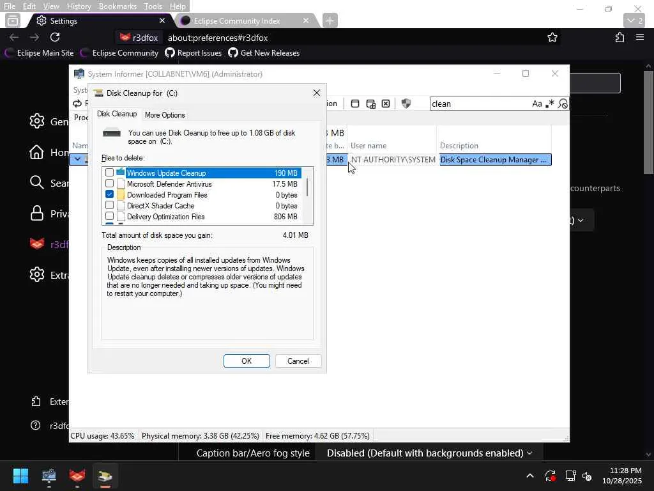Expand the list all tabs dropdown
Screen dimensions: 654x491
(x=634, y=20)
